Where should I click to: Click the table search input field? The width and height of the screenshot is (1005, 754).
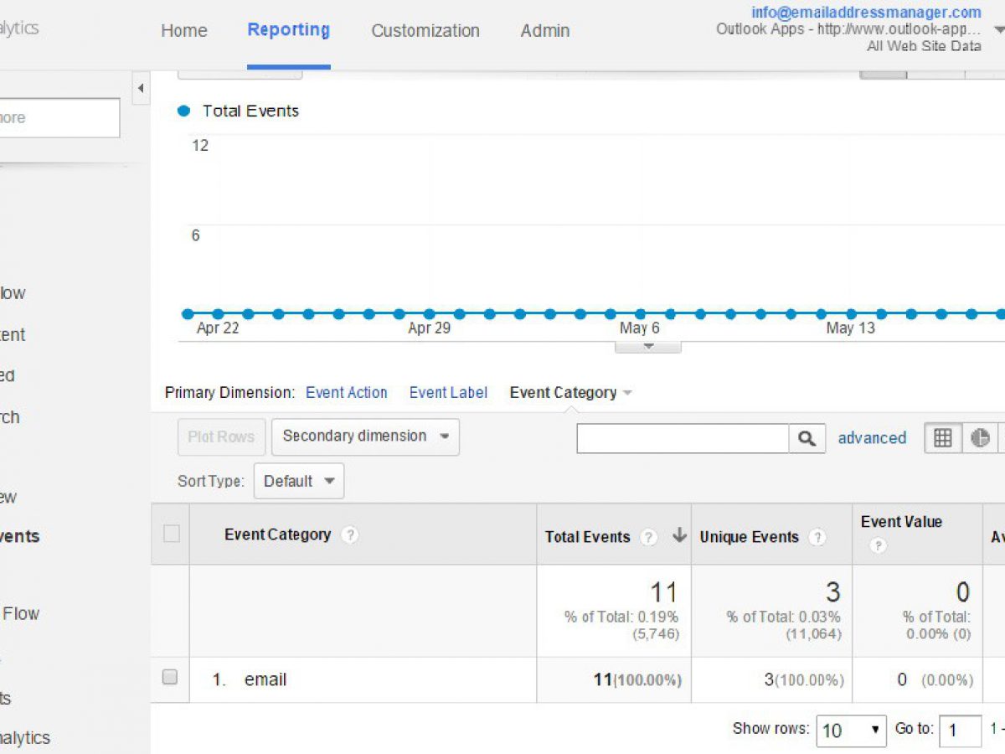coord(683,438)
